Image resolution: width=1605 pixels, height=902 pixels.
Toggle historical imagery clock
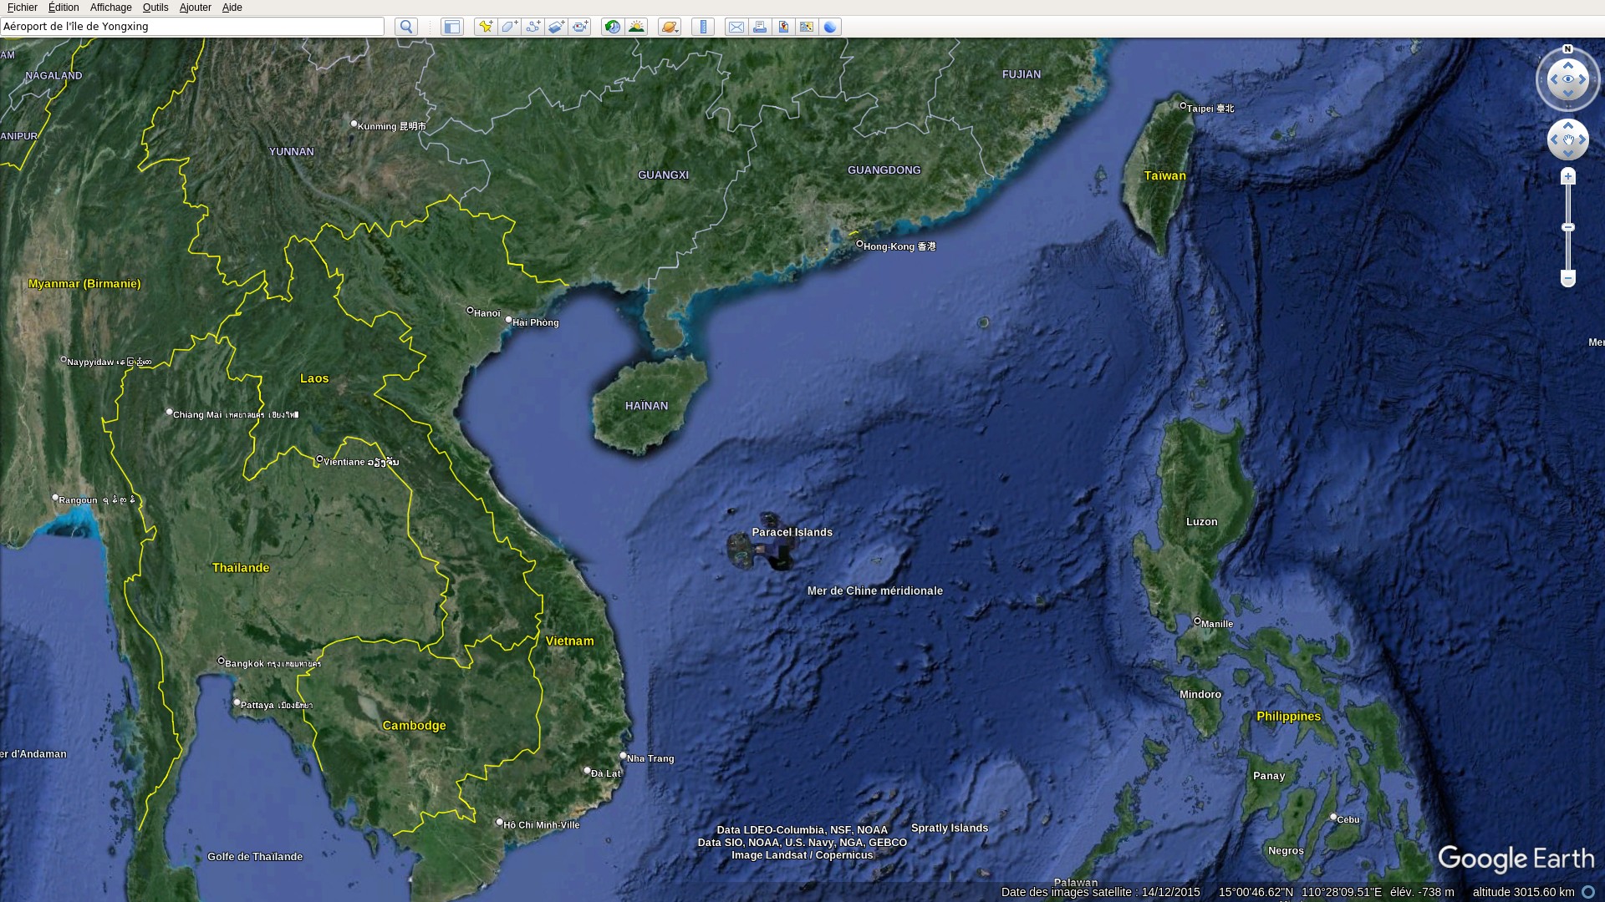613,27
